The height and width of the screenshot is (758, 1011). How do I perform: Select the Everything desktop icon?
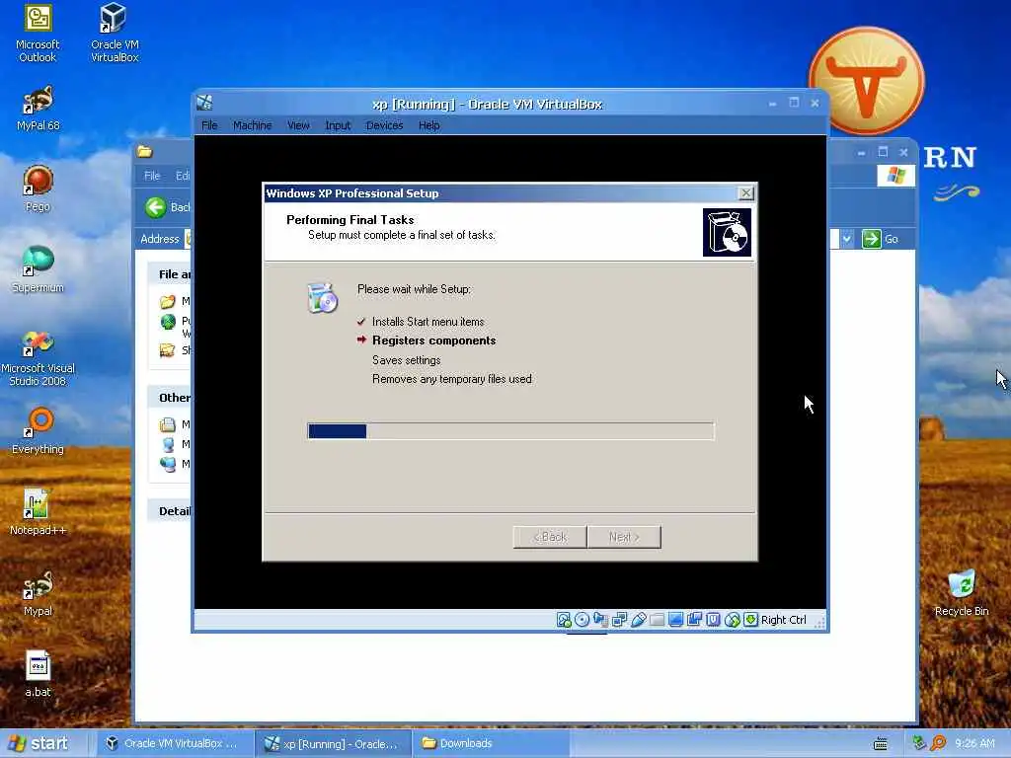coord(38,431)
